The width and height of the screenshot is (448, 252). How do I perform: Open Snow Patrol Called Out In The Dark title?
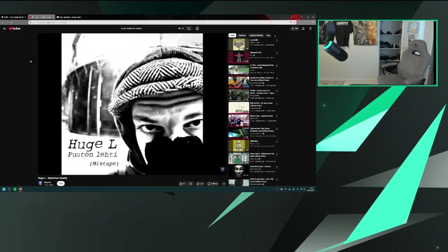[262, 155]
